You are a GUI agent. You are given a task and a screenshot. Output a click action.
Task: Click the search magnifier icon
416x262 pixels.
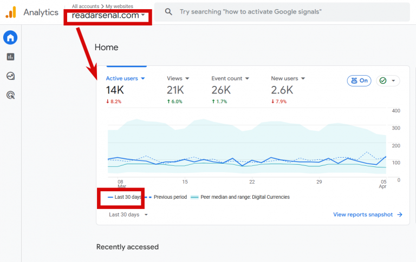point(168,12)
